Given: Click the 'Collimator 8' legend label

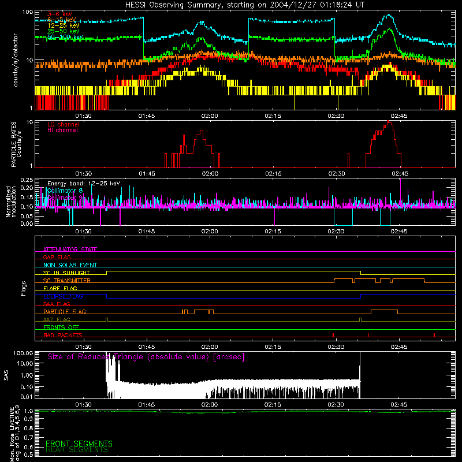Looking at the screenshot, I should point(65,191).
